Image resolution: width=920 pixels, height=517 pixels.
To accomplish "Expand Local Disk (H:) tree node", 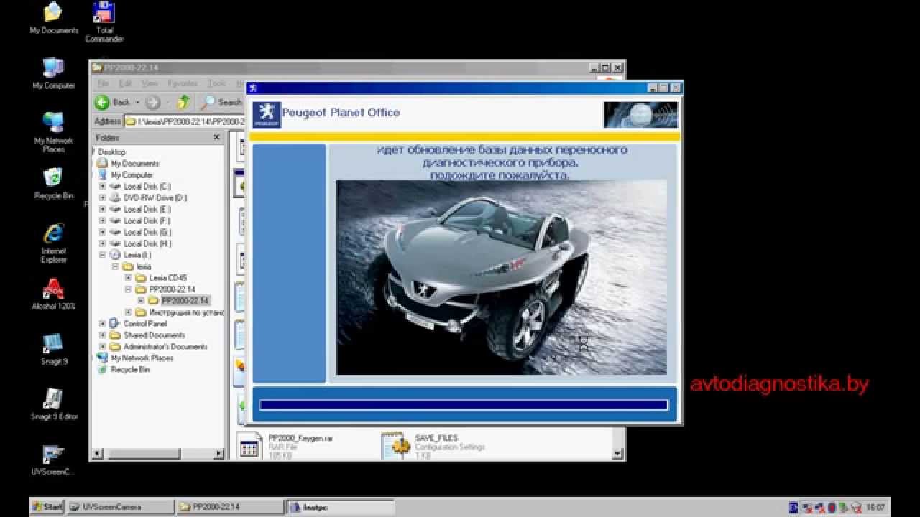I will click(102, 243).
